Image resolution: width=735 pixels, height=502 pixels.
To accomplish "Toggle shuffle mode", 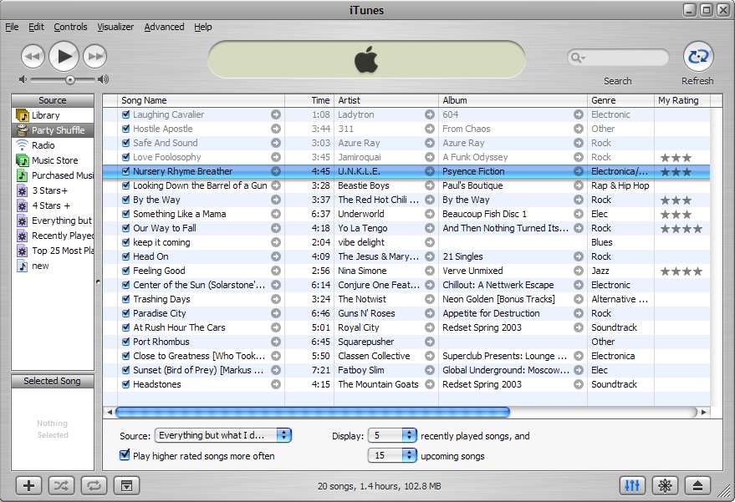I will 62,485.
